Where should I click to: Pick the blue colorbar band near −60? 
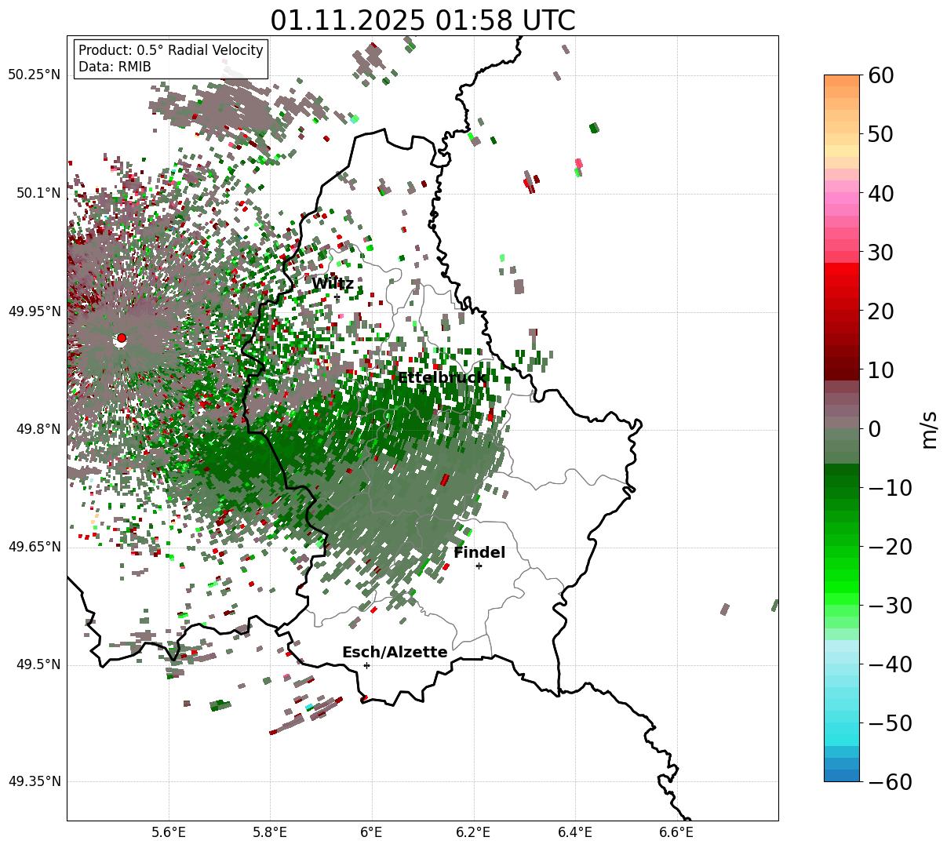[x=842, y=775]
